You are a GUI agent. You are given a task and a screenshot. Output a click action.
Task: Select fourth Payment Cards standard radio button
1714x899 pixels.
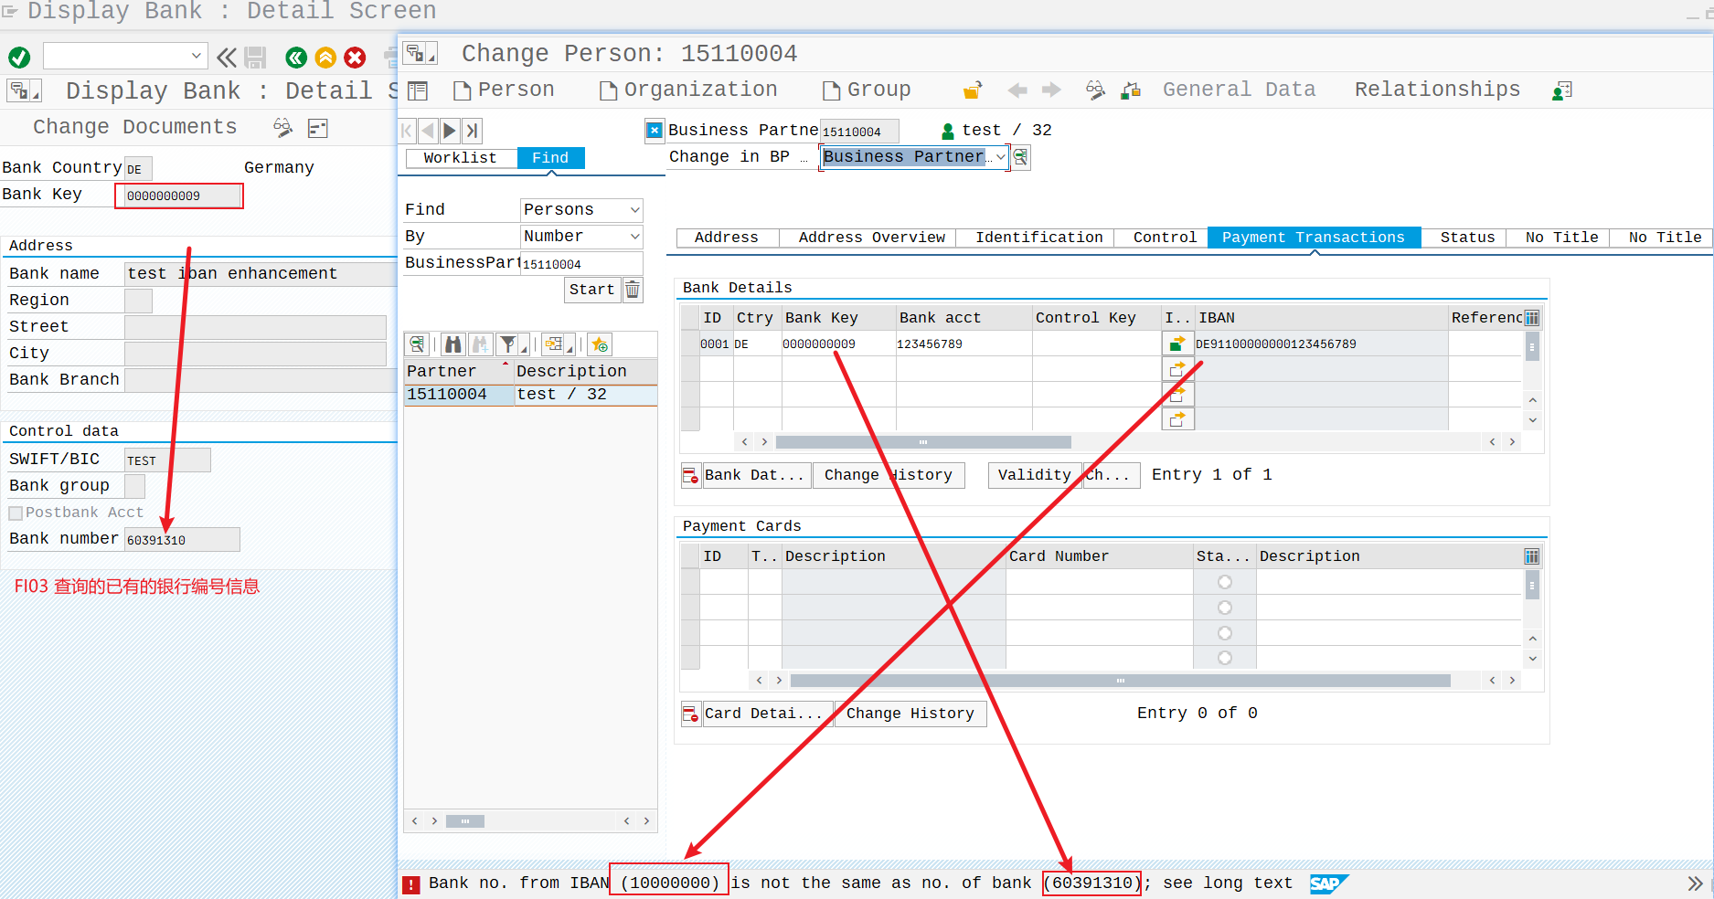pos(1225,658)
